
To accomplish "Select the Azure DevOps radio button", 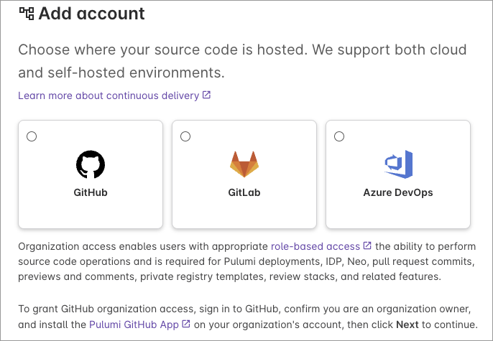I will [x=339, y=136].
